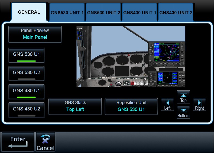The width and height of the screenshot is (214, 153).
Task: Move unit to Right edge
Action: coord(199,104)
